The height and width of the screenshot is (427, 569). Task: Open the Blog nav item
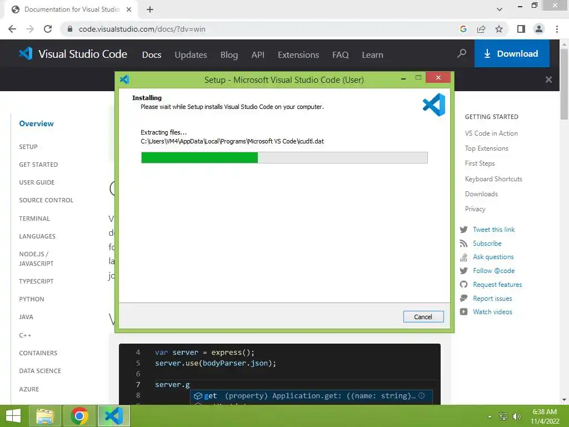[x=229, y=55]
